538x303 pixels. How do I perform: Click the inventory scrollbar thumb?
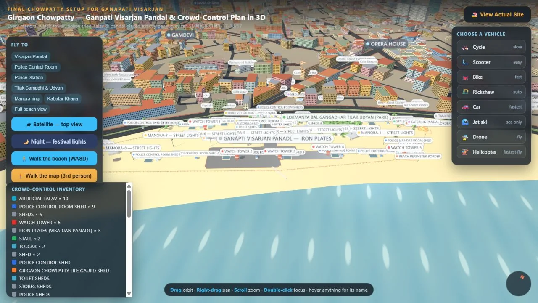pos(129,204)
